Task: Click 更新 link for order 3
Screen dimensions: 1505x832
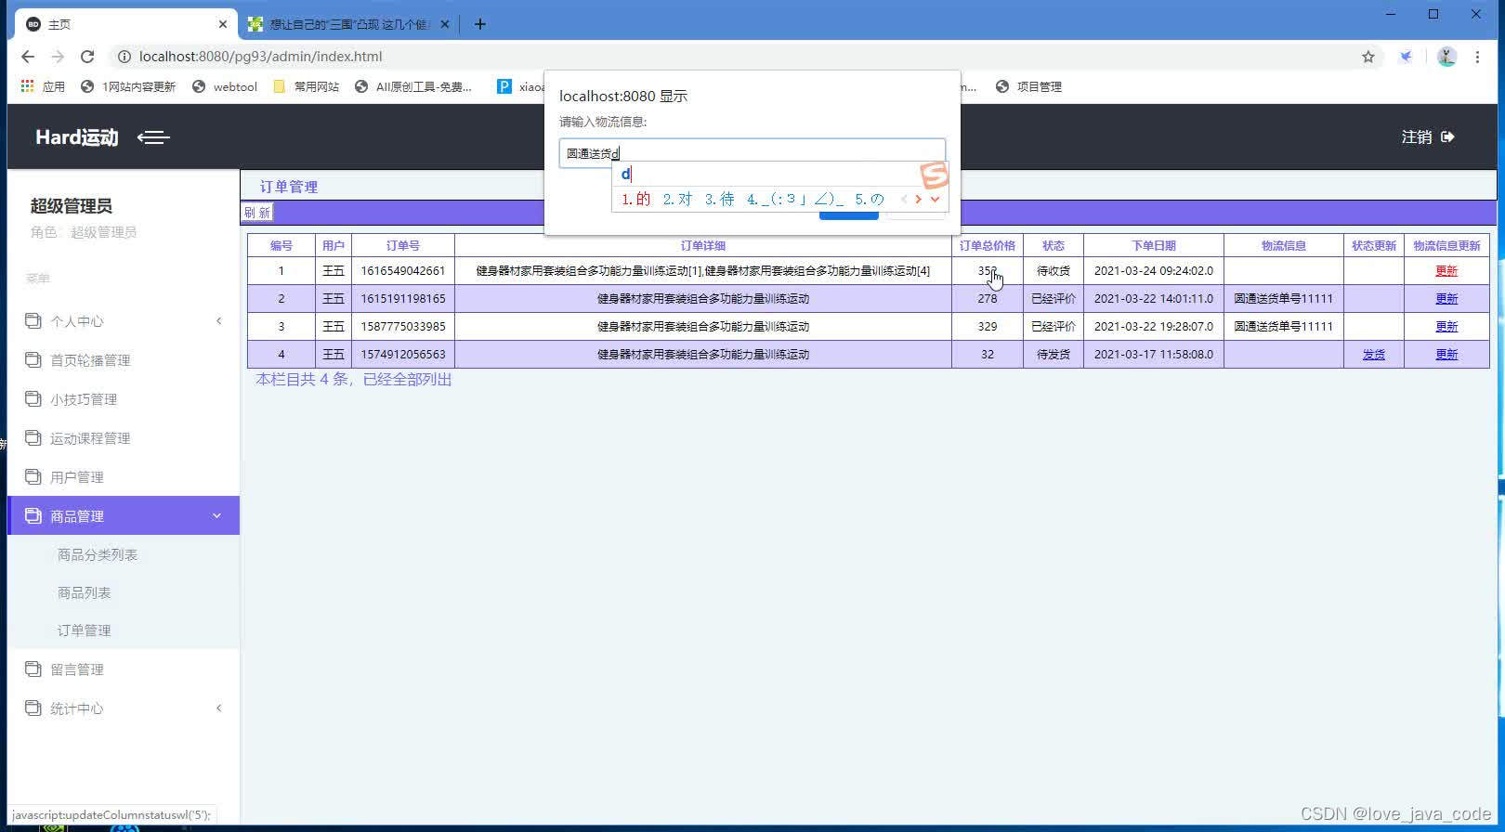Action: [x=1446, y=327]
